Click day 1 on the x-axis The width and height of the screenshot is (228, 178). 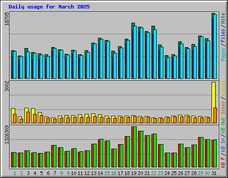point(15,173)
